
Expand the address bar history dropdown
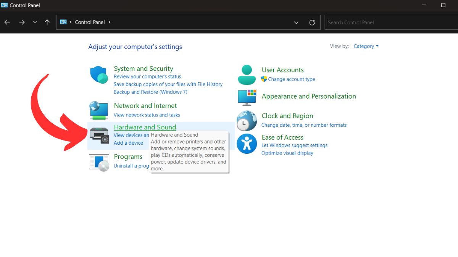point(296,22)
